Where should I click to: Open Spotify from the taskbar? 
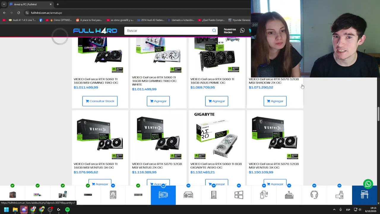(x=67, y=210)
